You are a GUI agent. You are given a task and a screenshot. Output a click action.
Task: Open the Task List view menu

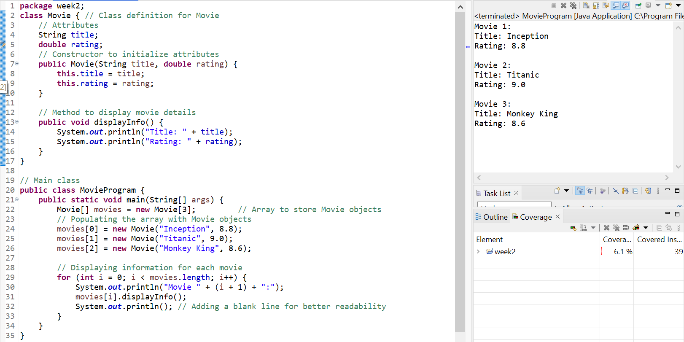658,191
